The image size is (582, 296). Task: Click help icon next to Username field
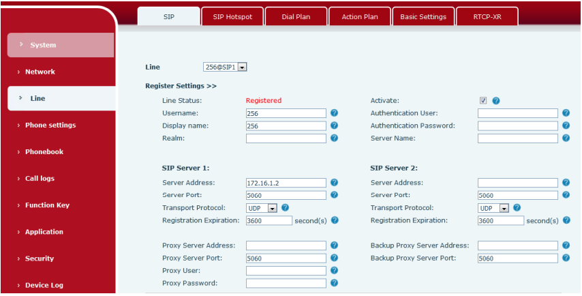334,113
